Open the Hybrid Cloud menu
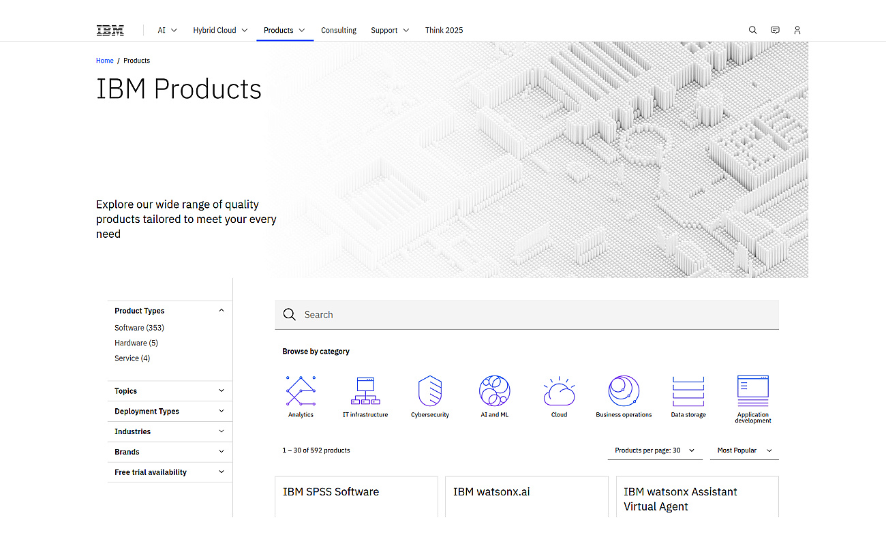The width and height of the screenshot is (886, 537). pos(220,30)
